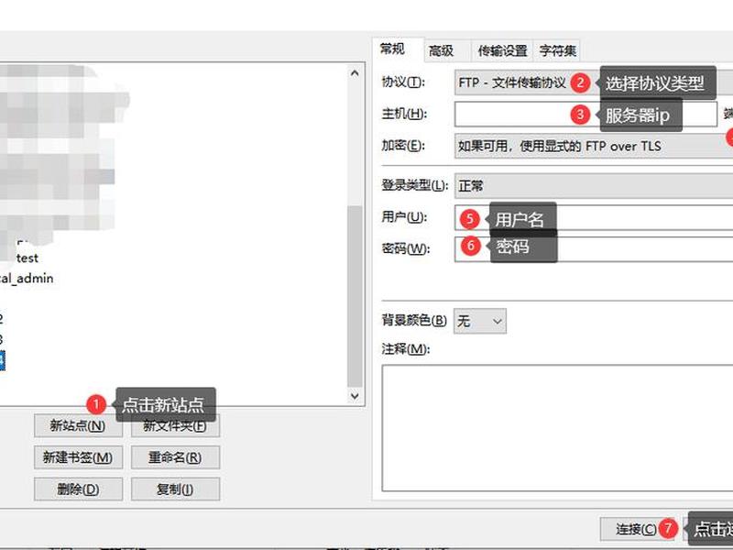733x550 pixels.
Task: Click the 连接(C) connect button
Action: (639, 529)
